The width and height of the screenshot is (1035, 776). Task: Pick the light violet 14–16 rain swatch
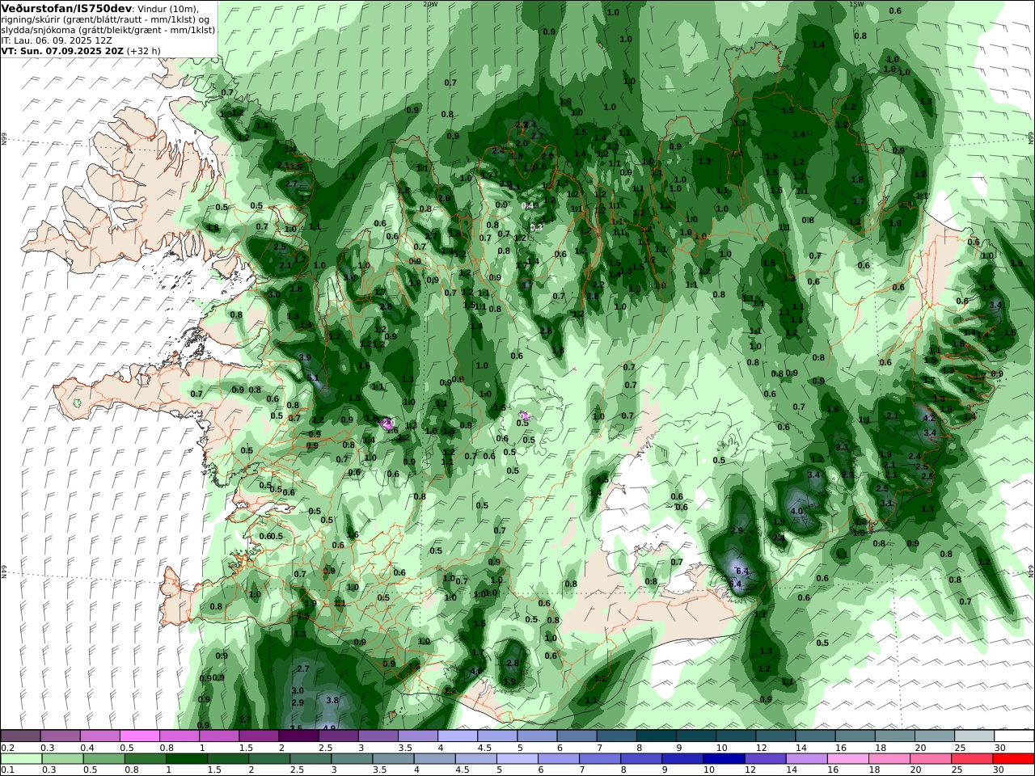coord(807,759)
